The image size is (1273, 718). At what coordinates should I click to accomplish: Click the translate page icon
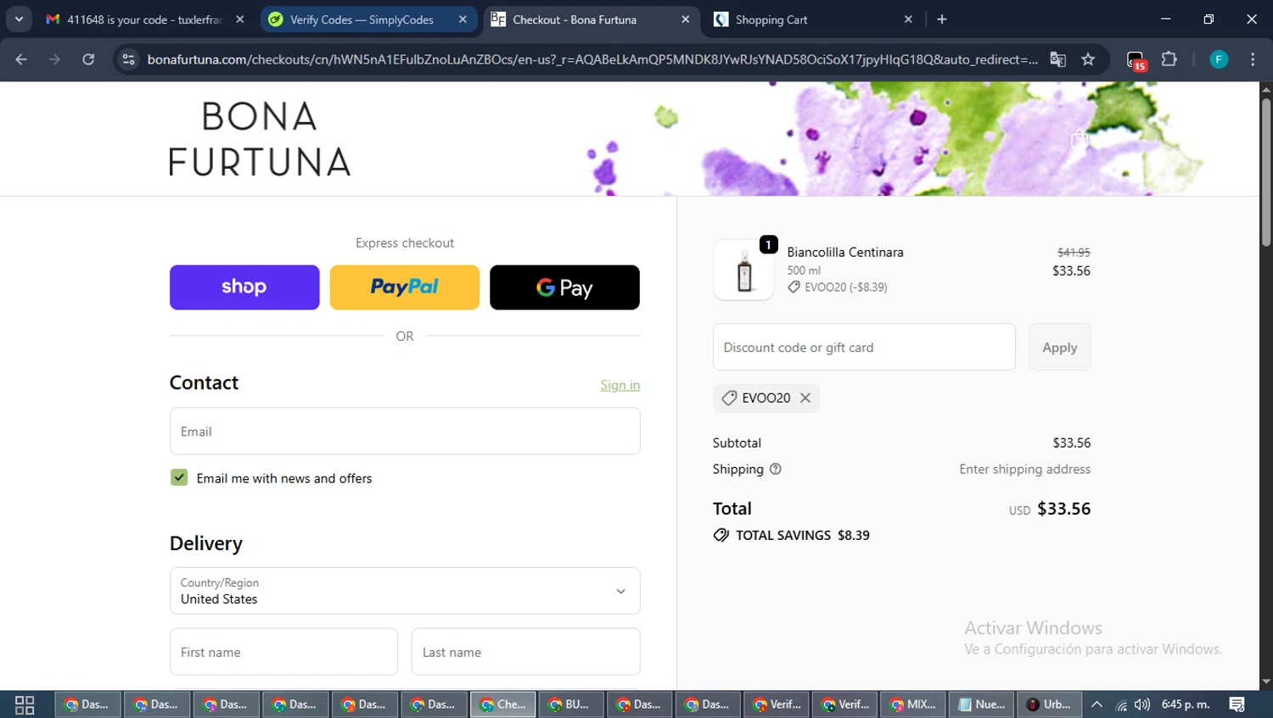coord(1057,59)
